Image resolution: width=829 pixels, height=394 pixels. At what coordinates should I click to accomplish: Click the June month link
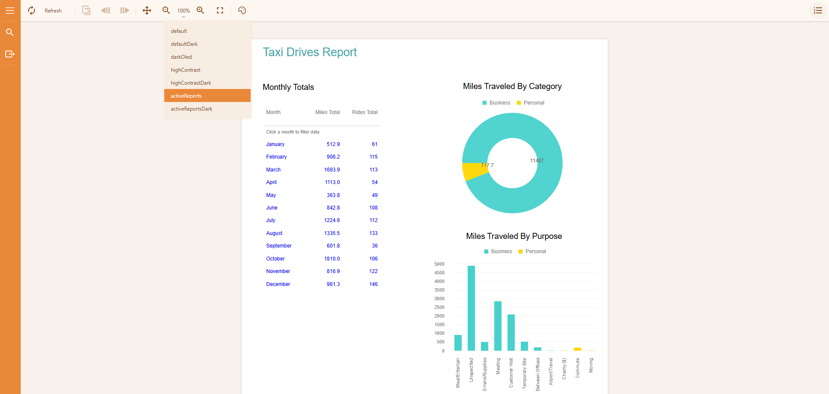point(272,208)
